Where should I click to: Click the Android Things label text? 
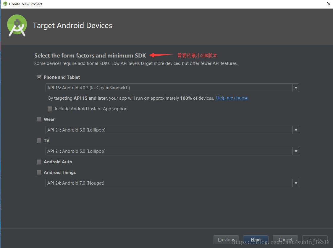pos(60,173)
